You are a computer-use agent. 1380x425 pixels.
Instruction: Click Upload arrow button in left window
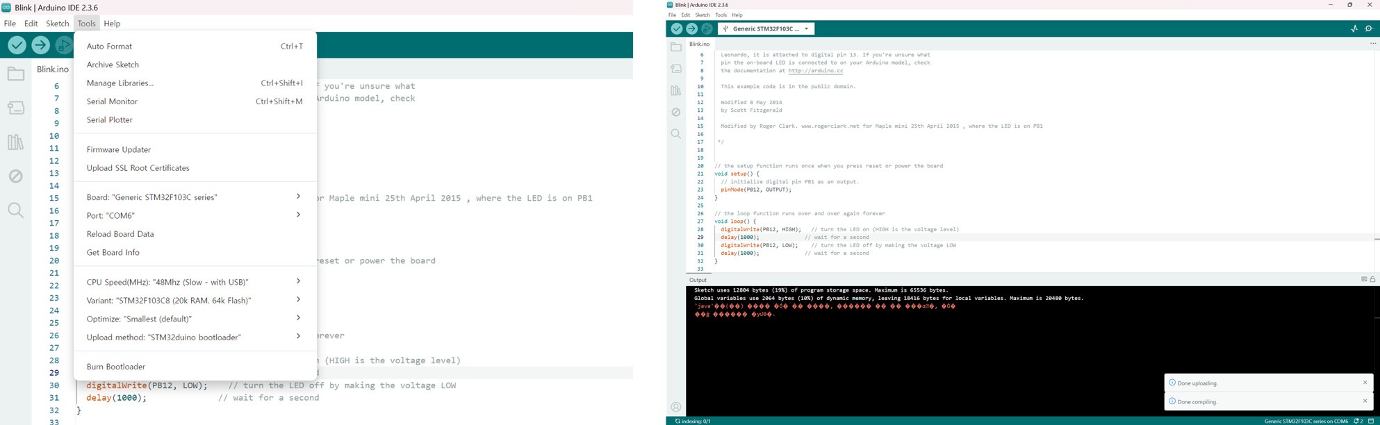(x=41, y=45)
